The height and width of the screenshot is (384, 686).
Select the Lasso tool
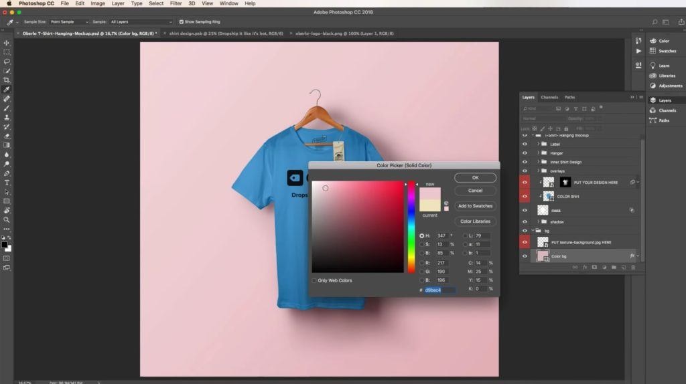[7, 62]
